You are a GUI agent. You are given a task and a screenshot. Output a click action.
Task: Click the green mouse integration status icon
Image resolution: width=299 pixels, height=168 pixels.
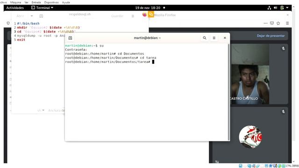[279, 166]
